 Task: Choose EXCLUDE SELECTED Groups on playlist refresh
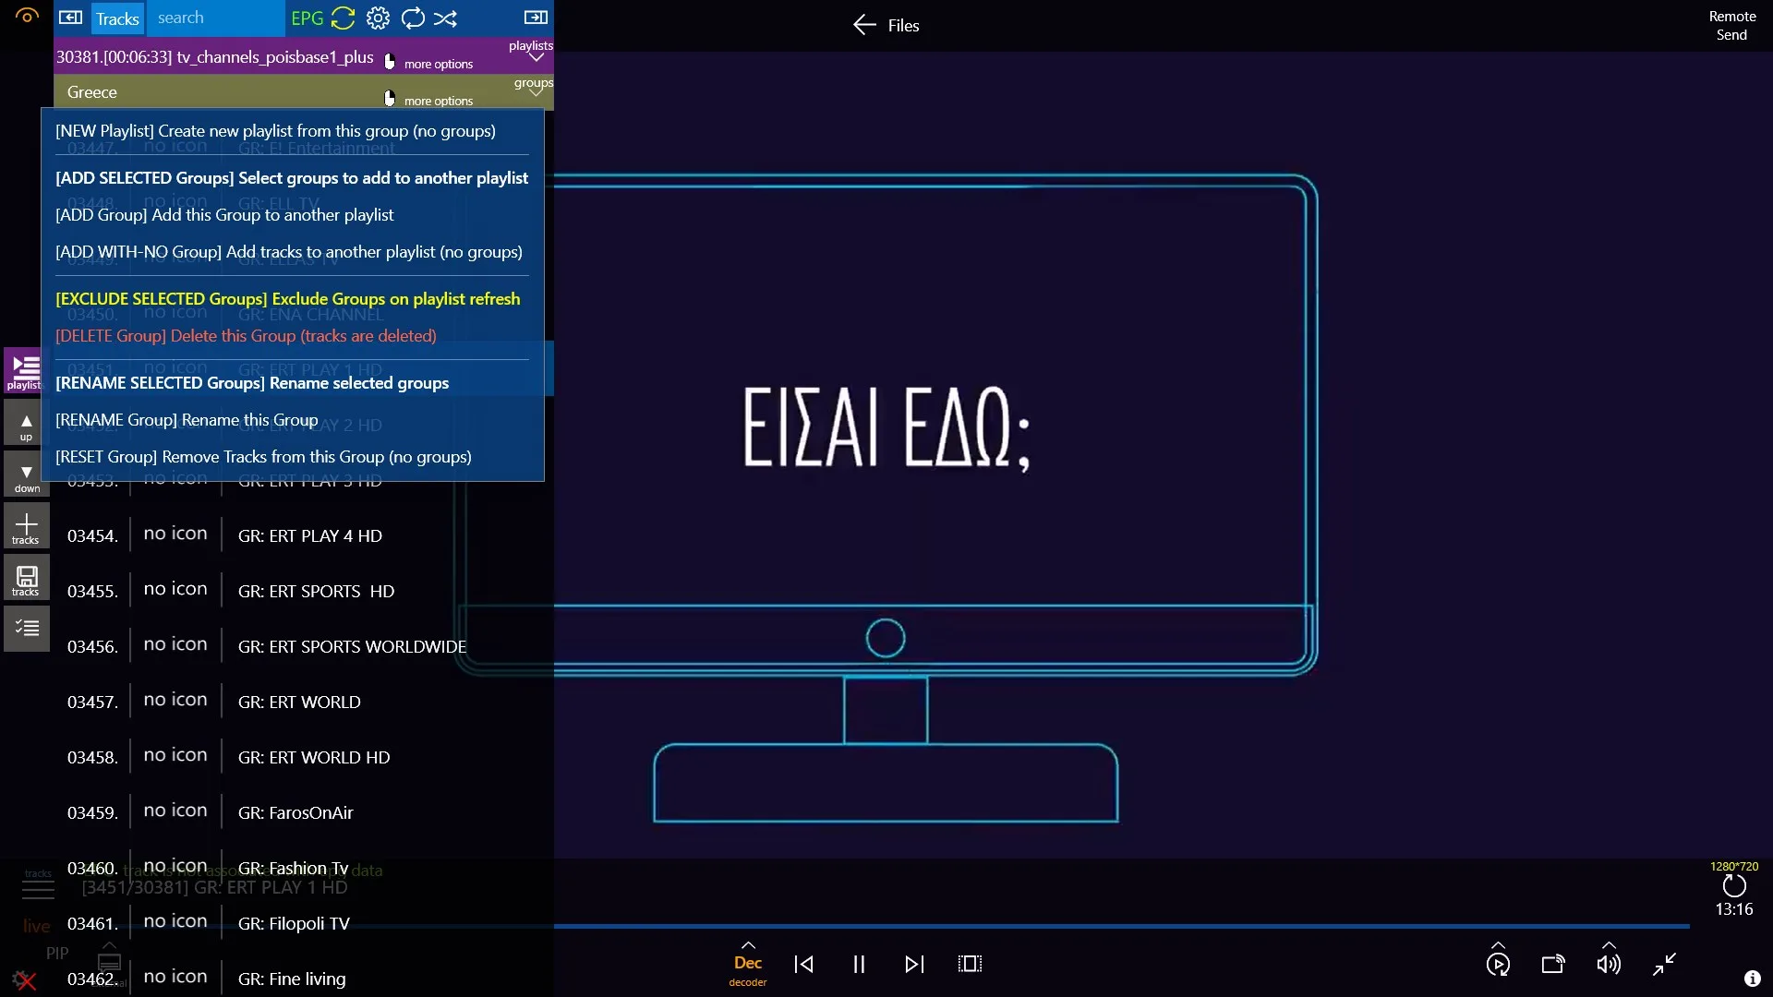(287, 299)
